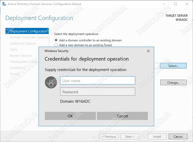Click the Next button in wizard
193x142 pixels.
[x=130, y=136]
